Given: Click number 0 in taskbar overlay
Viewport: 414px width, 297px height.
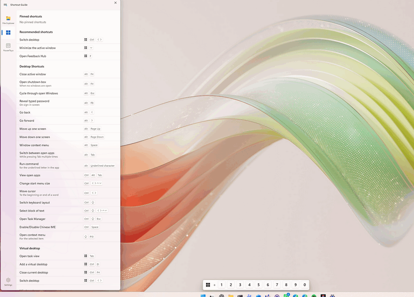Looking at the screenshot, I should 305,285.
